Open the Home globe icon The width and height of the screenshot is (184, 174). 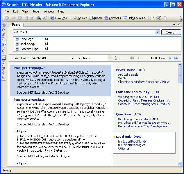click(38, 18)
